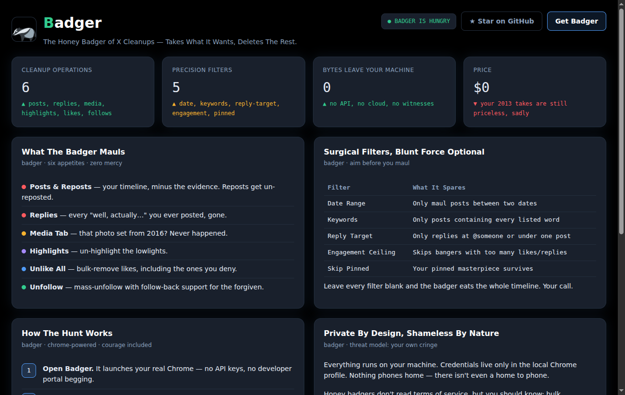
Task: Select the Badger title heading
Action: pos(73,23)
